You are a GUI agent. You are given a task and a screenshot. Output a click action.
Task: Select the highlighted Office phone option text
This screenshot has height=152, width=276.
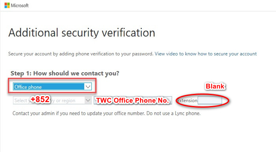pos(28,87)
